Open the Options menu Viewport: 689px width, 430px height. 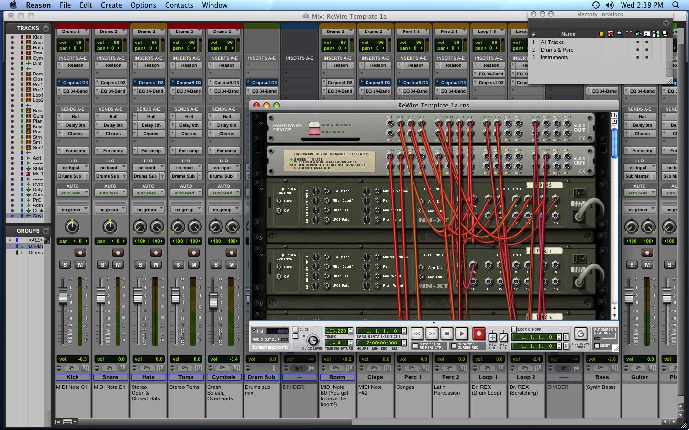pos(143,5)
